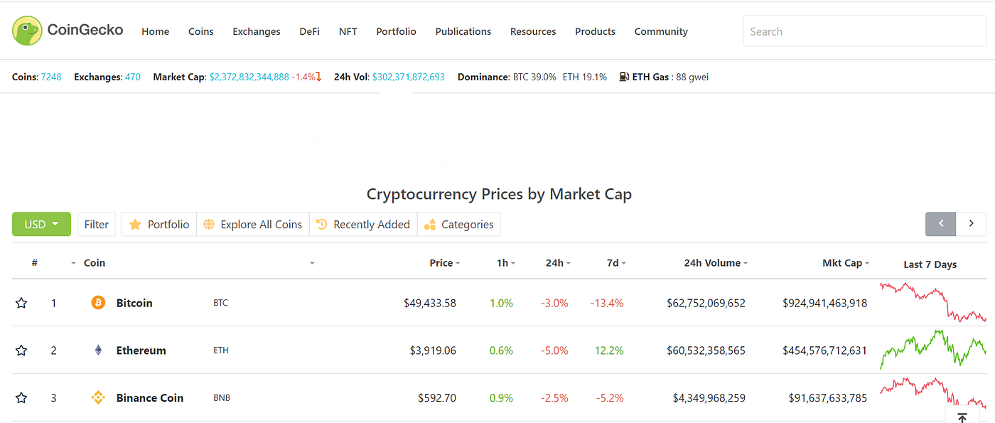The width and height of the screenshot is (995, 423).
Task: Favorite Ethereum with its star toggle
Action: tap(21, 350)
